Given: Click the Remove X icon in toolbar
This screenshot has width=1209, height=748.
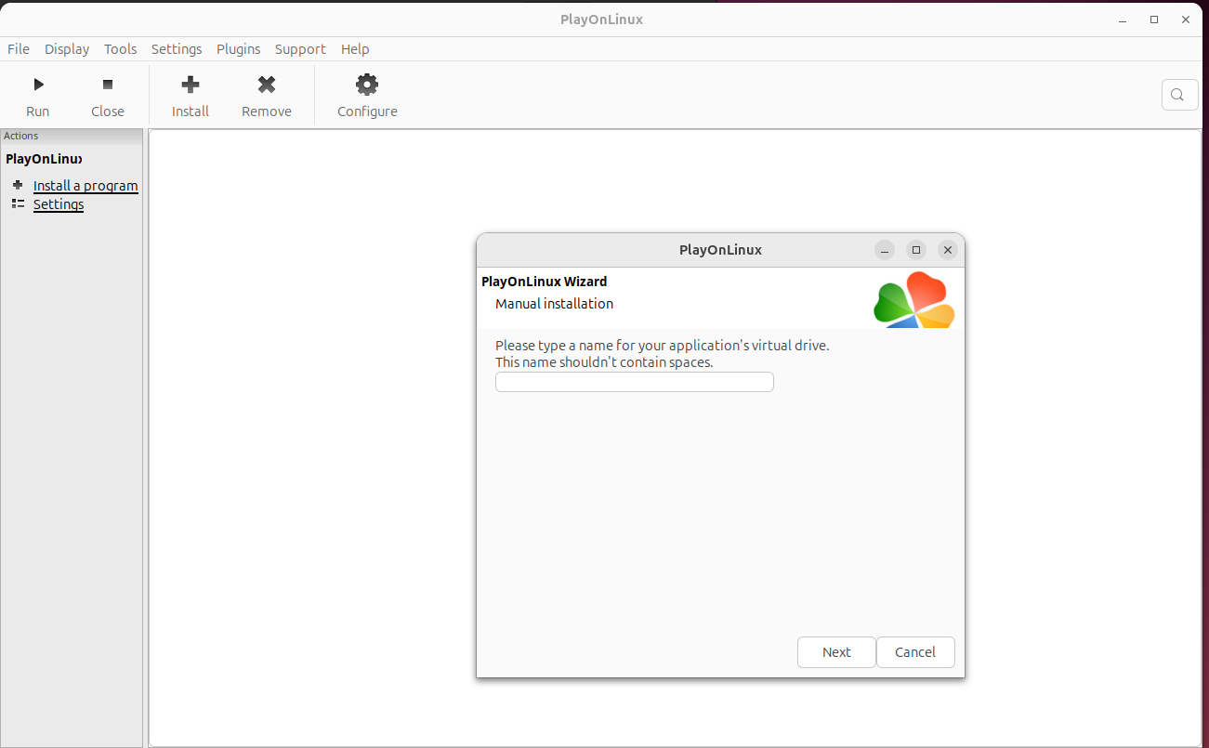Looking at the screenshot, I should click(267, 85).
